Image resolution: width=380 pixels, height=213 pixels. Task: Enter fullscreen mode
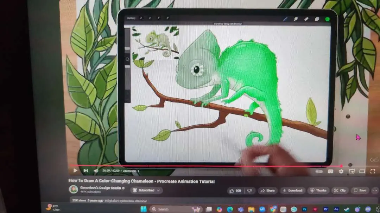point(373,171)
